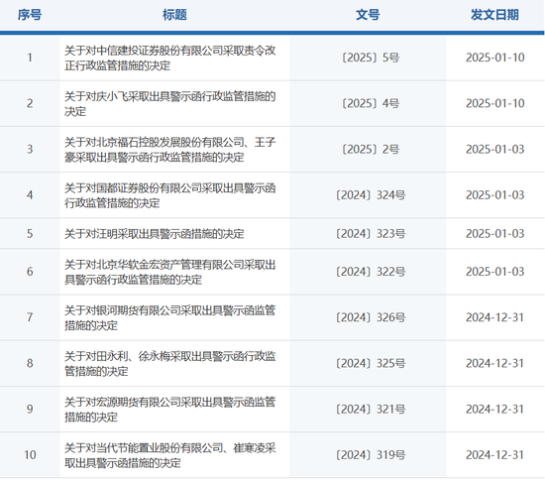Image resolution: width=545 pixels, height=480 pixels.
Task: Click serial number 6 cell
Action: point(30,272)
